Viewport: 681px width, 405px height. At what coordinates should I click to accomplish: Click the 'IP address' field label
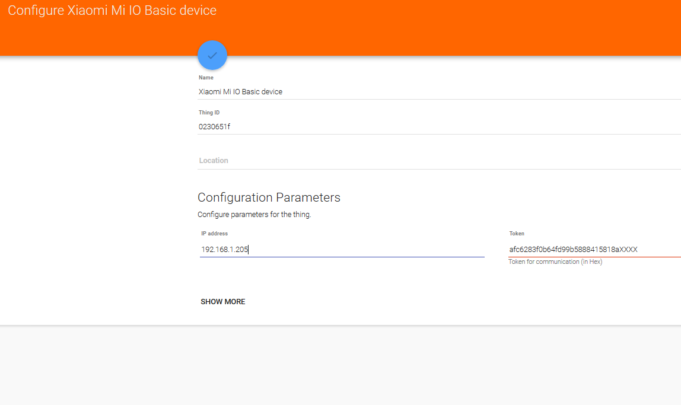click(215, 234)
